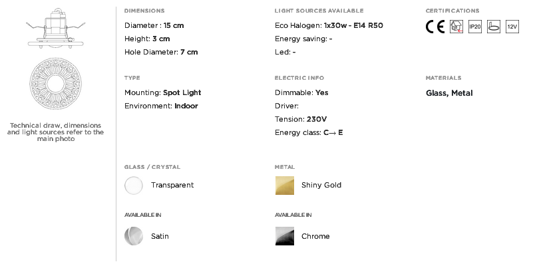
Task: Click the recessed mounting certification icon
Action: click(494, 27)
